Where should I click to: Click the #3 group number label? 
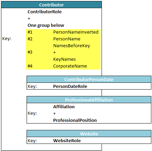[x=30, y=52]
